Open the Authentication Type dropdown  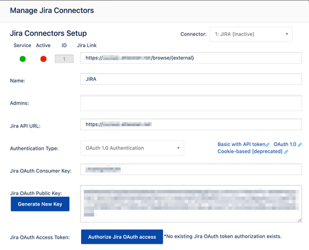click(x=132, y=148)
